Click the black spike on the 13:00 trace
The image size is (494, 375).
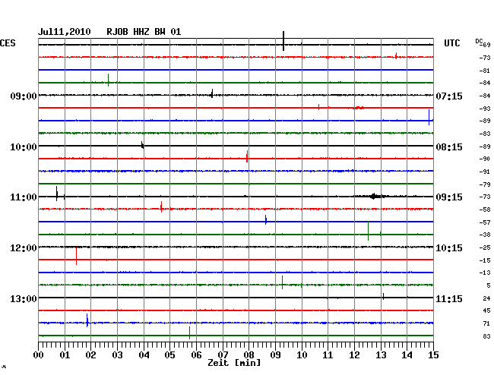383,296
